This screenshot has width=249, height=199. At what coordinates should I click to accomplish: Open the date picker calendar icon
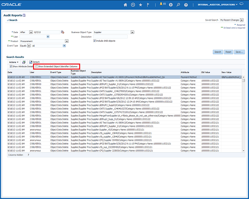(63, 32)
